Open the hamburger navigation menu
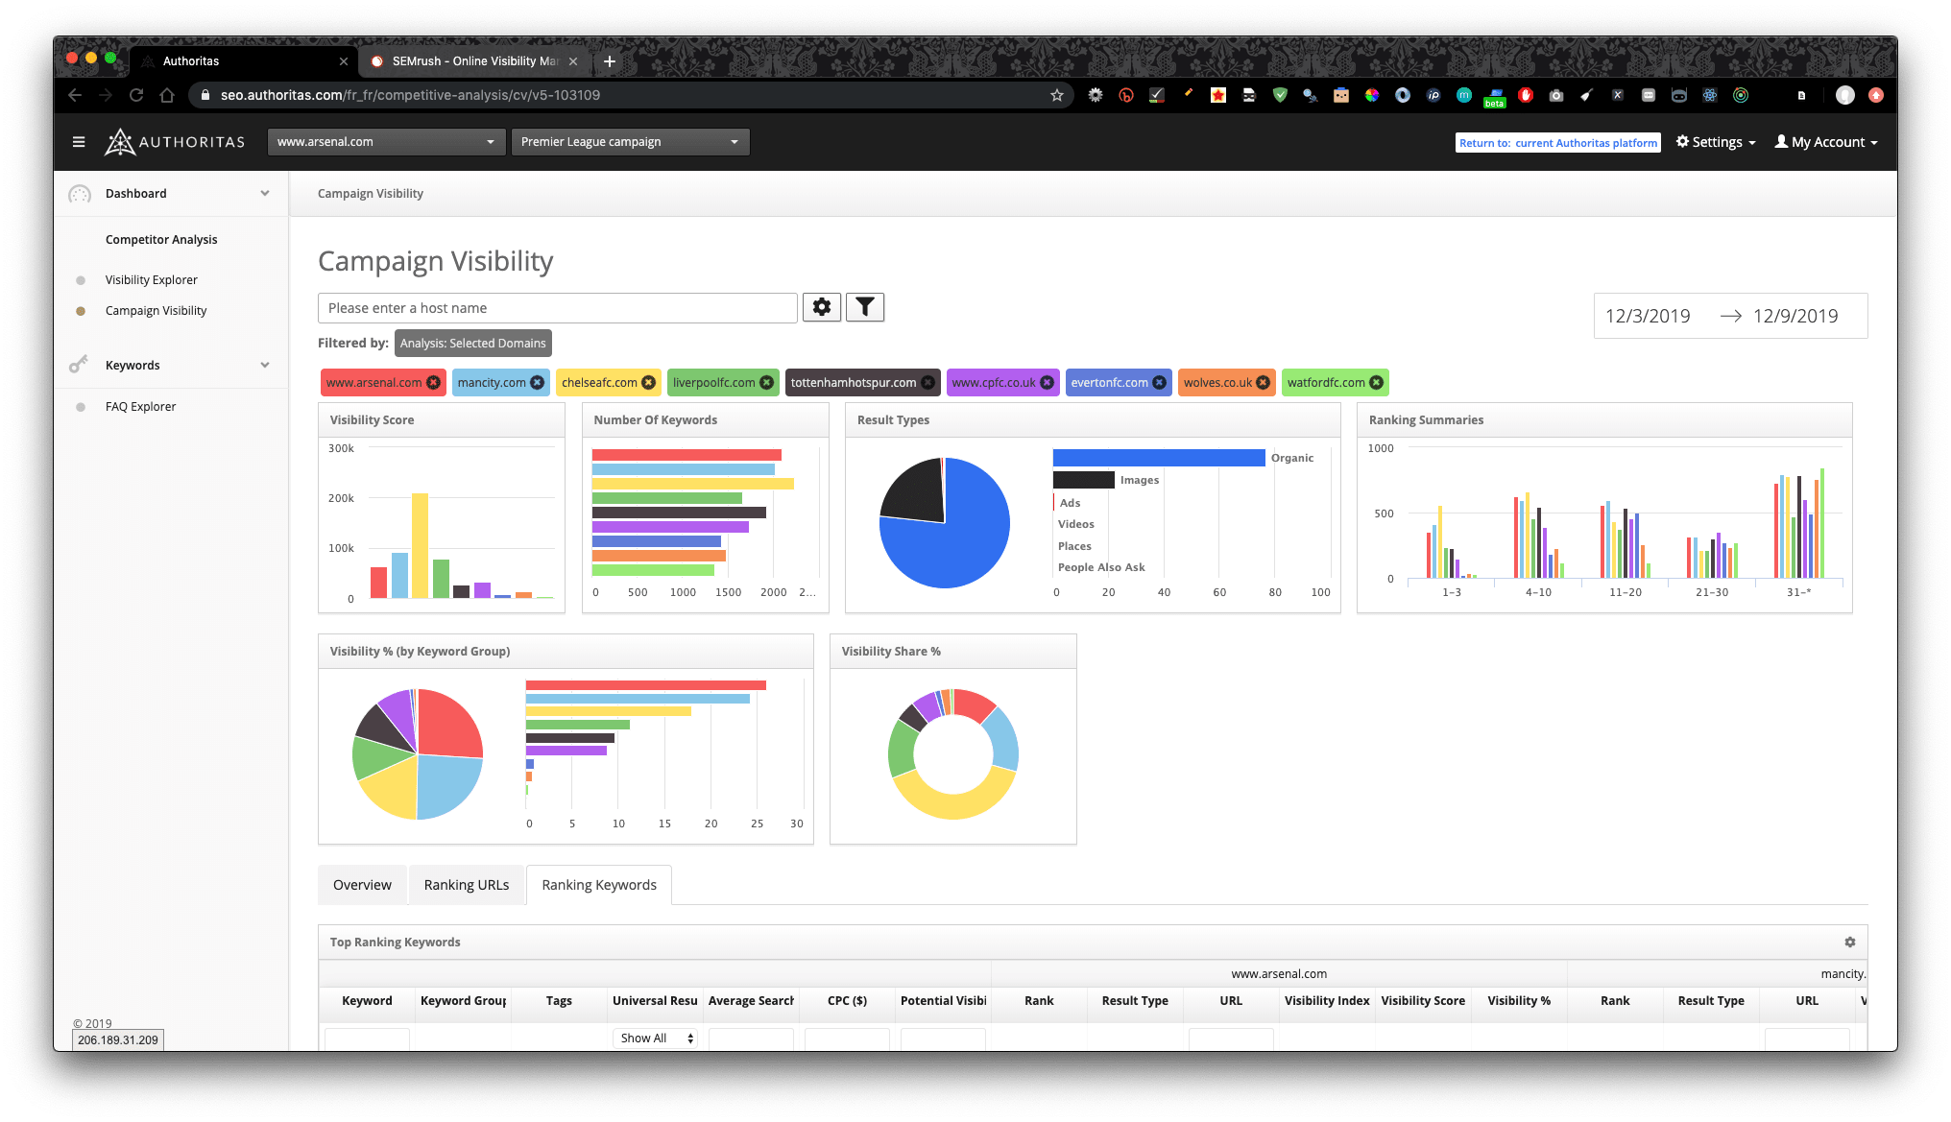This screenshot has height=1122, width=1951. pos(79,142)
